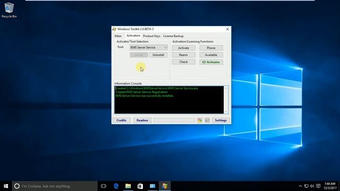Click the network tray icon
Screen dimensions: 340x191
coord(307,186)
